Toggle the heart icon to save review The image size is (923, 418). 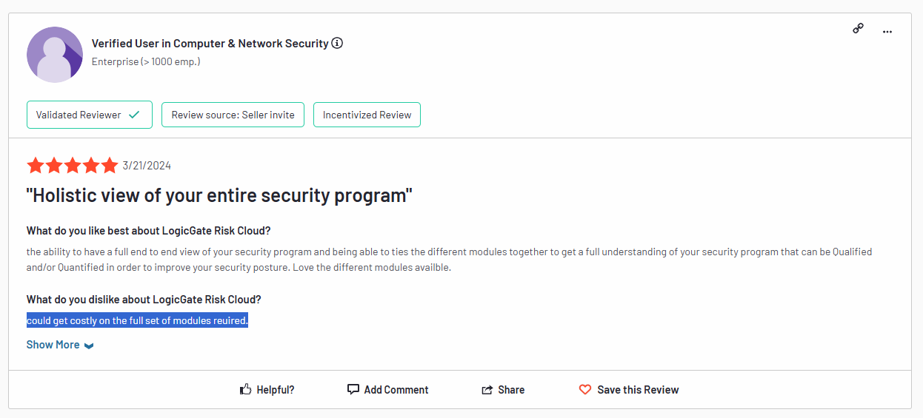tap(585, 389)
